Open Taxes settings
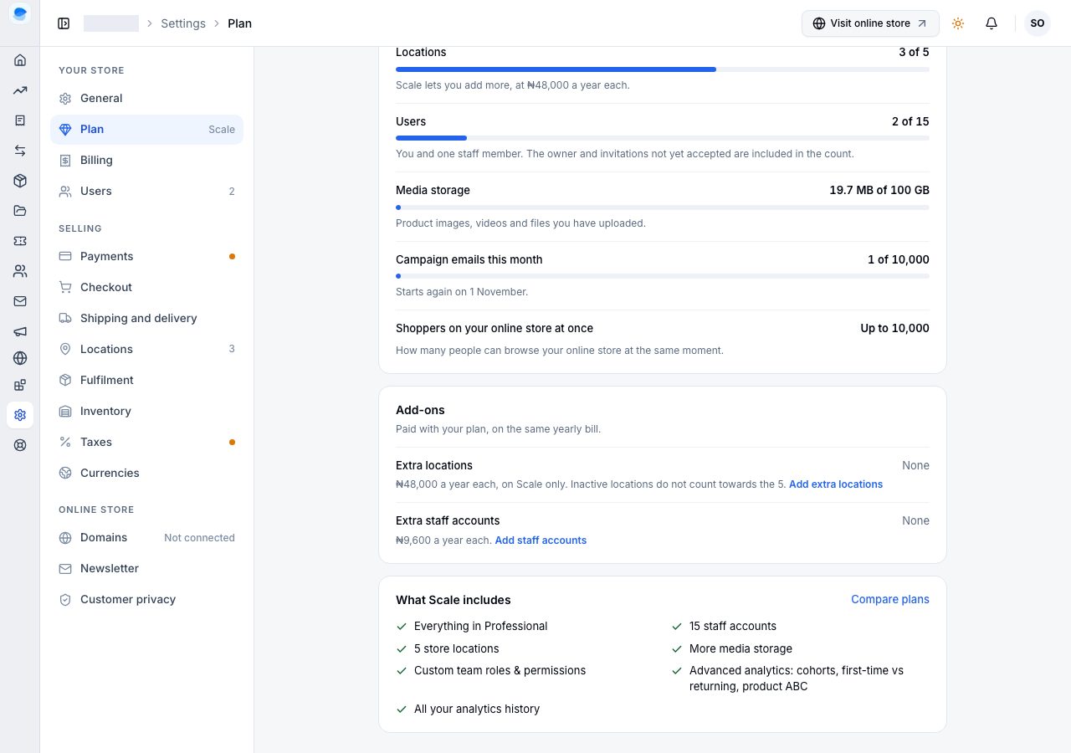Image resolution: width=1071 pixels, height=753 pixels. 147,443
